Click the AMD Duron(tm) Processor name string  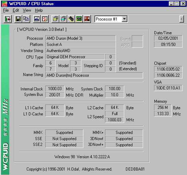[94, 75]
